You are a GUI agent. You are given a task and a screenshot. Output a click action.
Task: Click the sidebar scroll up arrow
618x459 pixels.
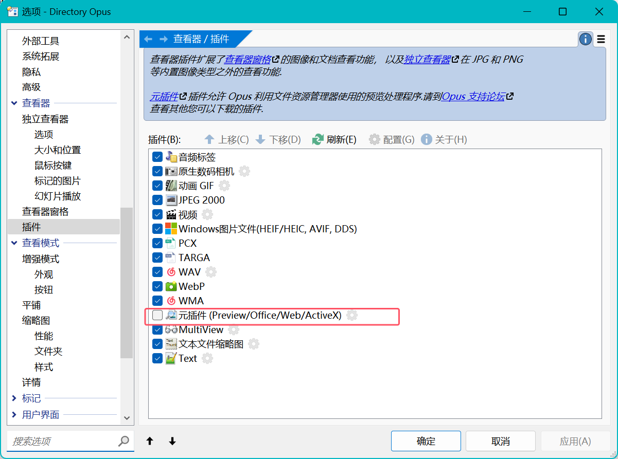tap(127, 36)
